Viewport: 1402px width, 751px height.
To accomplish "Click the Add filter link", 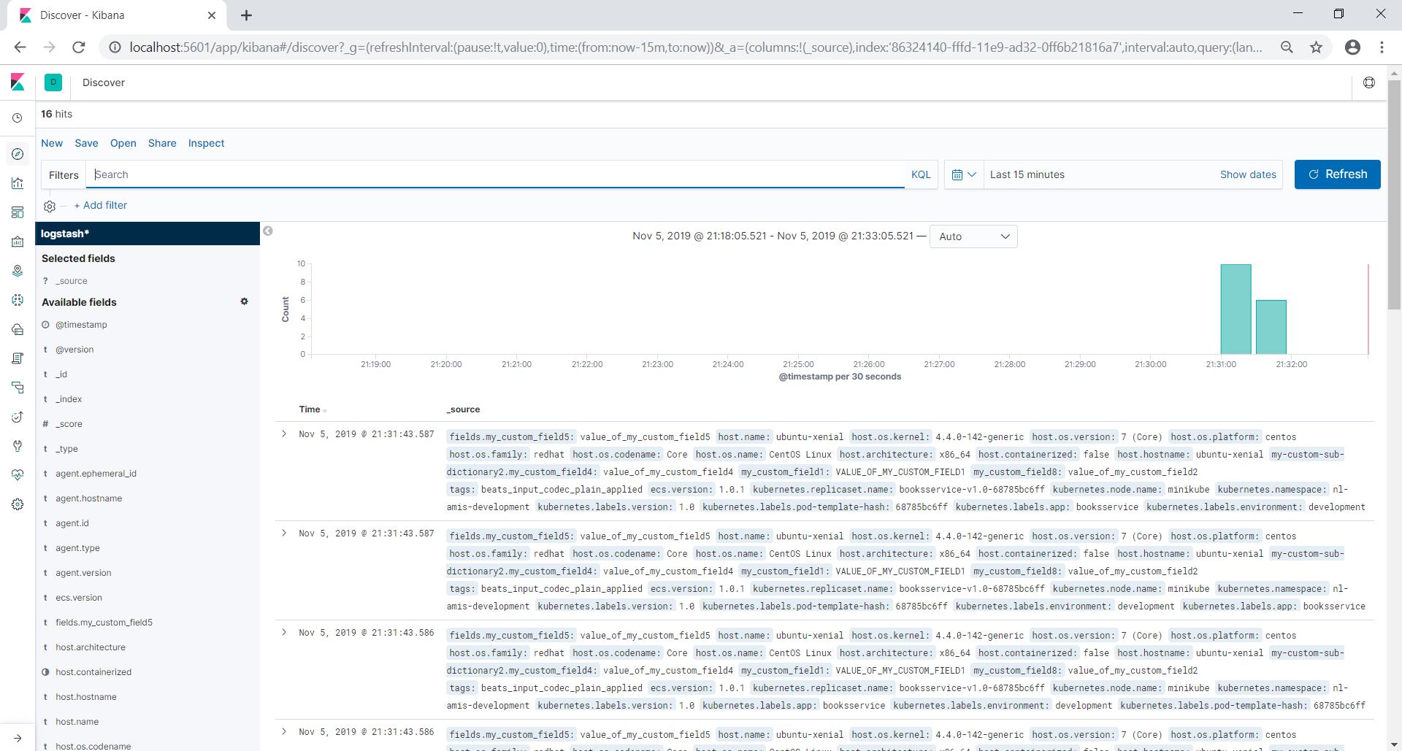I will click(100, 205).
